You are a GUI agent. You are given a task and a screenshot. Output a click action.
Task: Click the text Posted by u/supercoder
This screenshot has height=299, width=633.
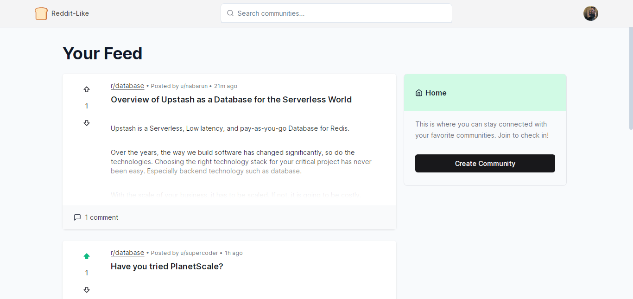pos(184,253)
